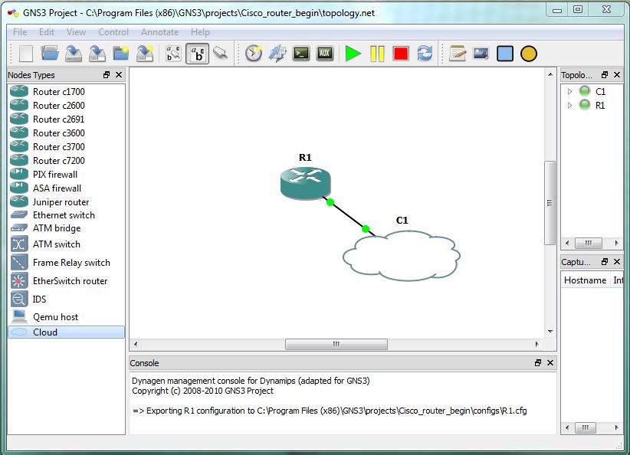Toggle the show hostnames button
This screenshot has width=630, height=455.
(x=197, y=54)
